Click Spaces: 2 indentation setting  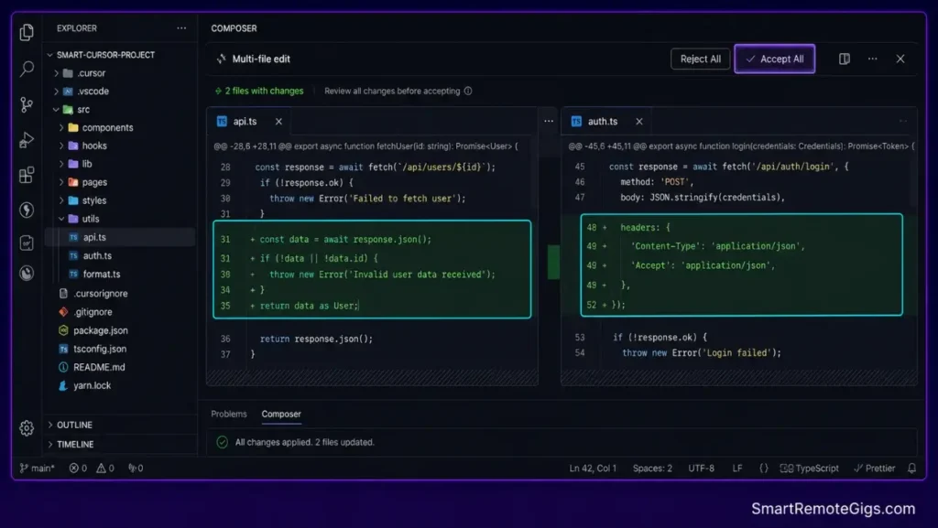(652, 469)
